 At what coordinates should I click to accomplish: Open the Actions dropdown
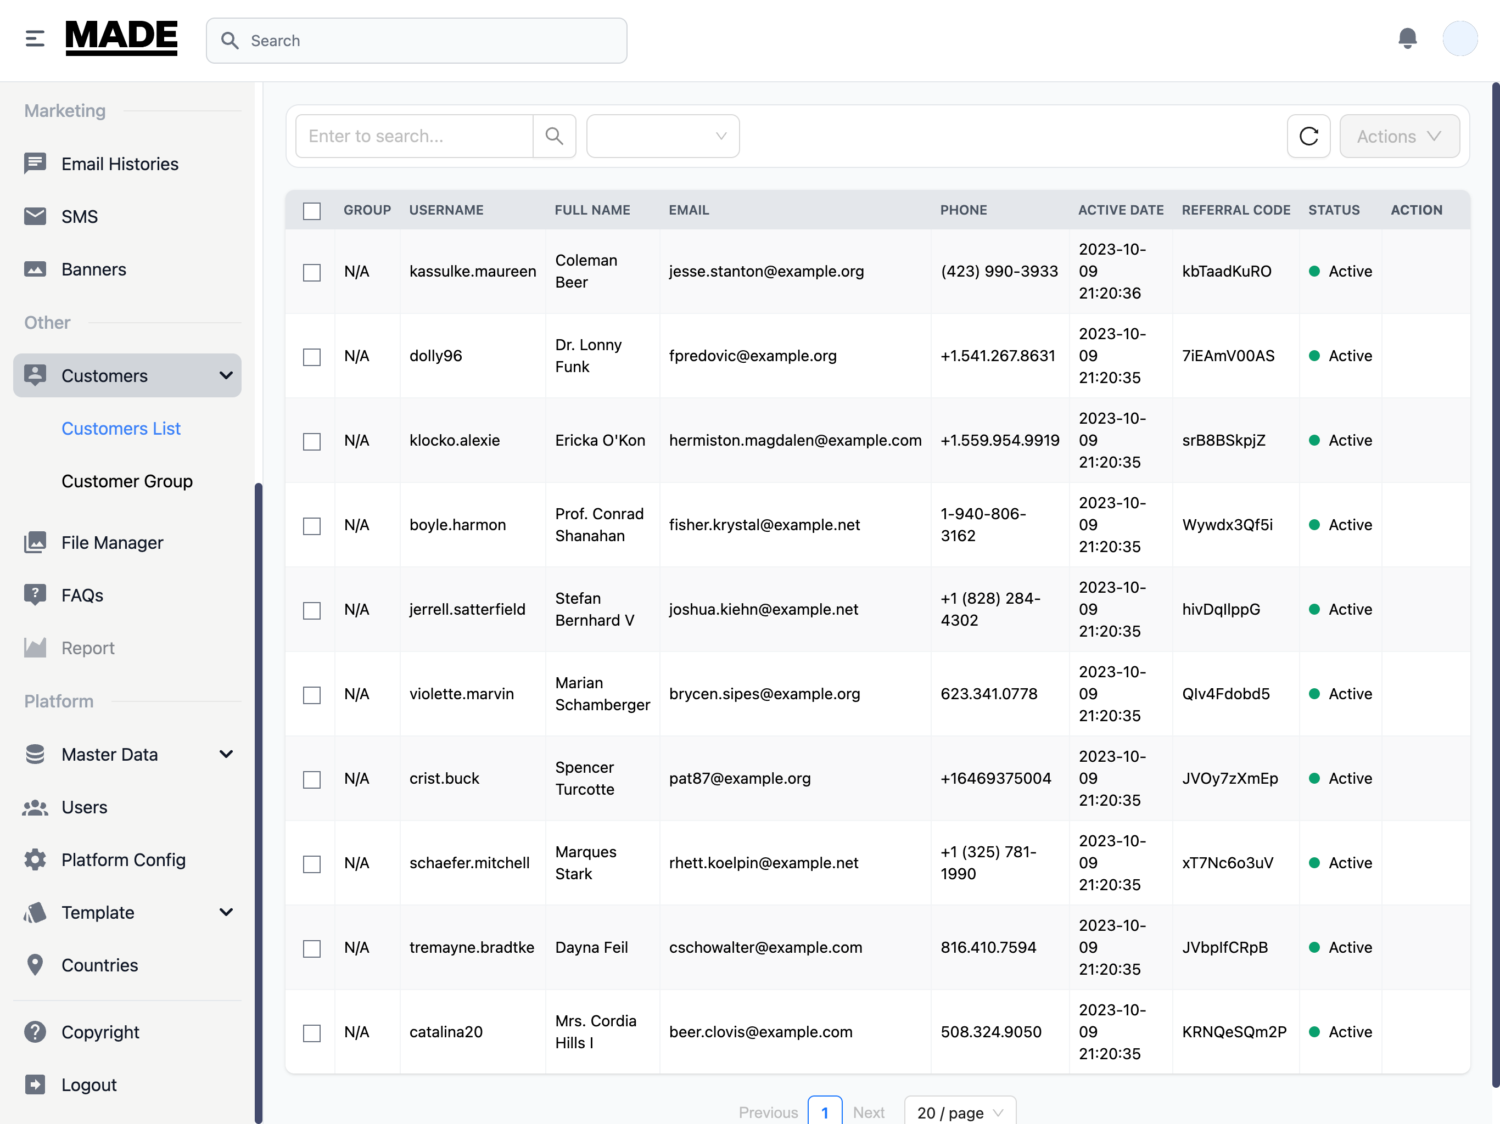[1399, 136]
